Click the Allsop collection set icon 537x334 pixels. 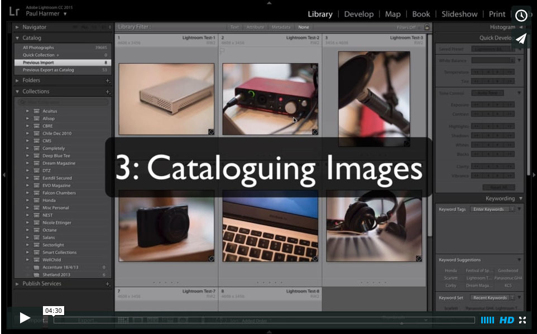click(x=37, y=118)
